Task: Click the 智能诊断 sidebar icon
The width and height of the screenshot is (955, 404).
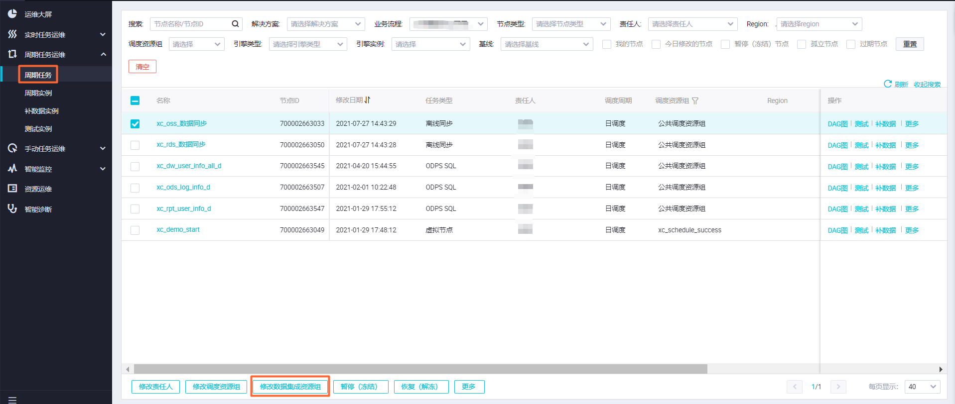Action: coord(12,209)
